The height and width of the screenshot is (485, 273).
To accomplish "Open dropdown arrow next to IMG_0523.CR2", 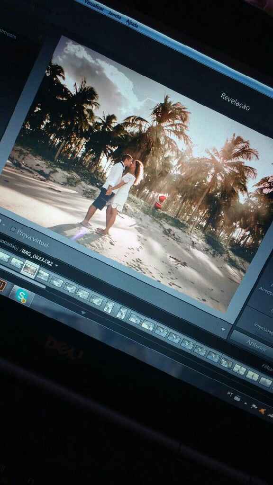I will pos(56,265).
